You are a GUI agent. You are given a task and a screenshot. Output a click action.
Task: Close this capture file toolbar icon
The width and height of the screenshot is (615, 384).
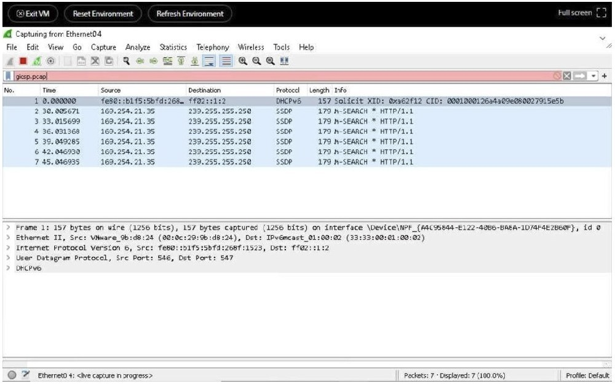(95, 61)
